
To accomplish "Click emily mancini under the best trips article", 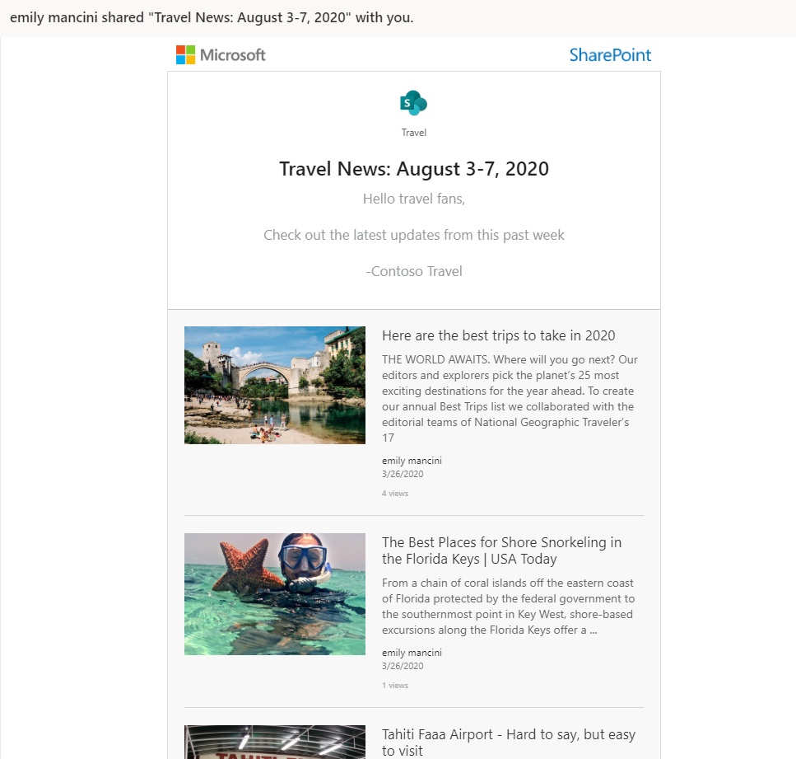I will coord(412,461).
